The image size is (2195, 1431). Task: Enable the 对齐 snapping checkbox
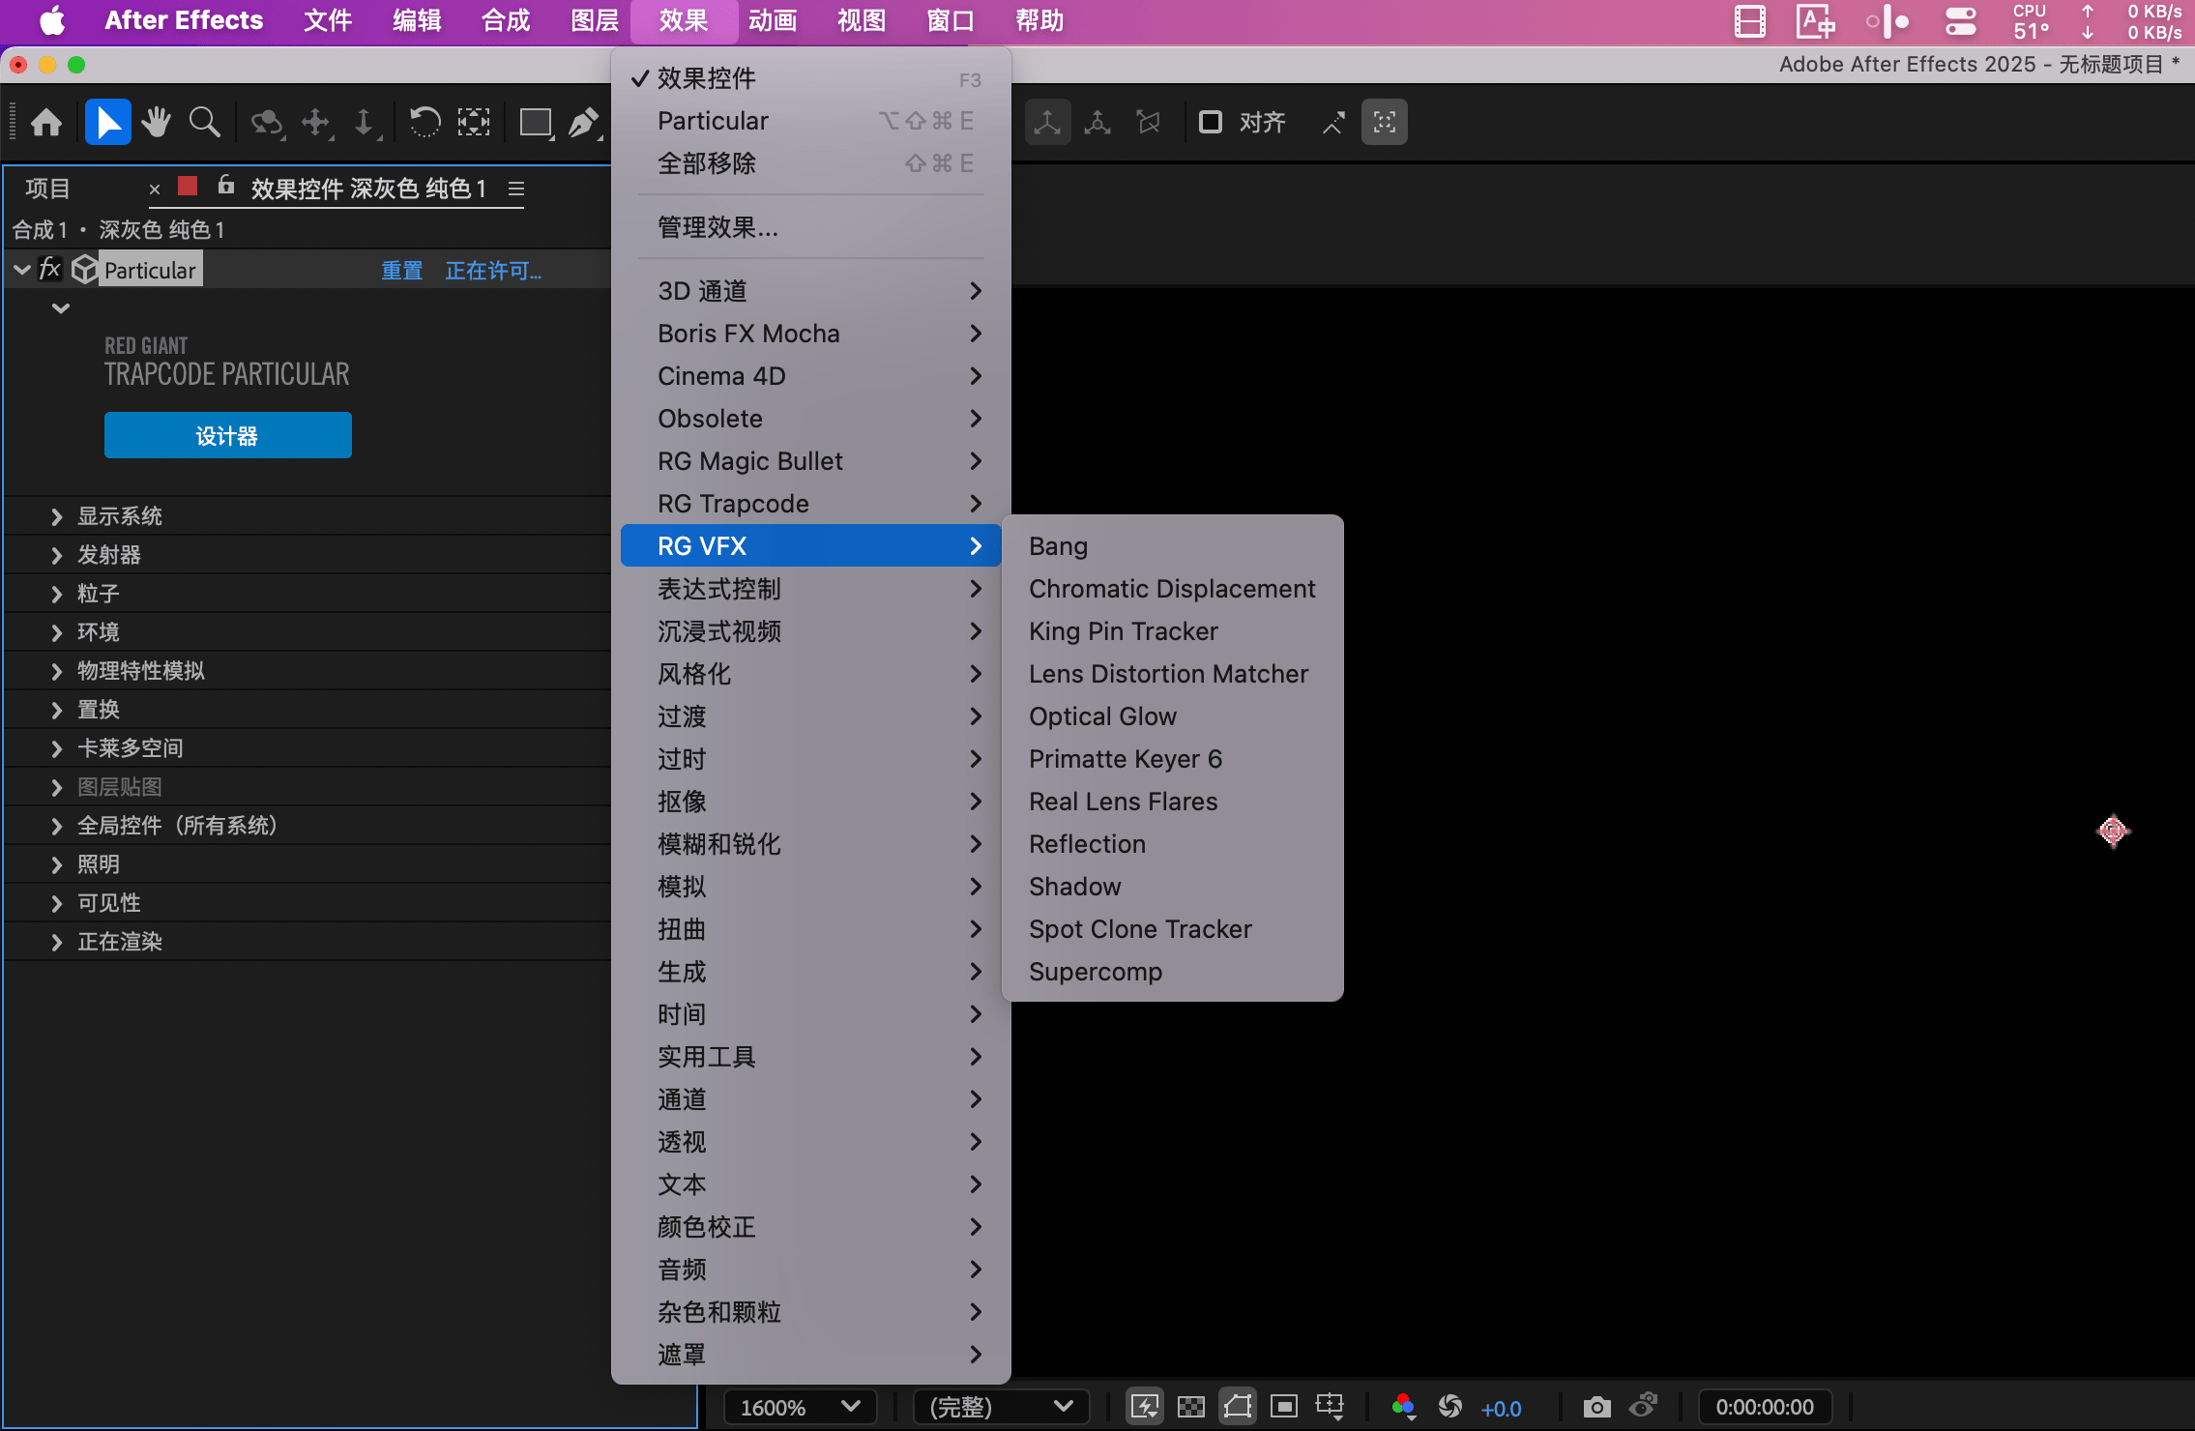(1210, 123)
